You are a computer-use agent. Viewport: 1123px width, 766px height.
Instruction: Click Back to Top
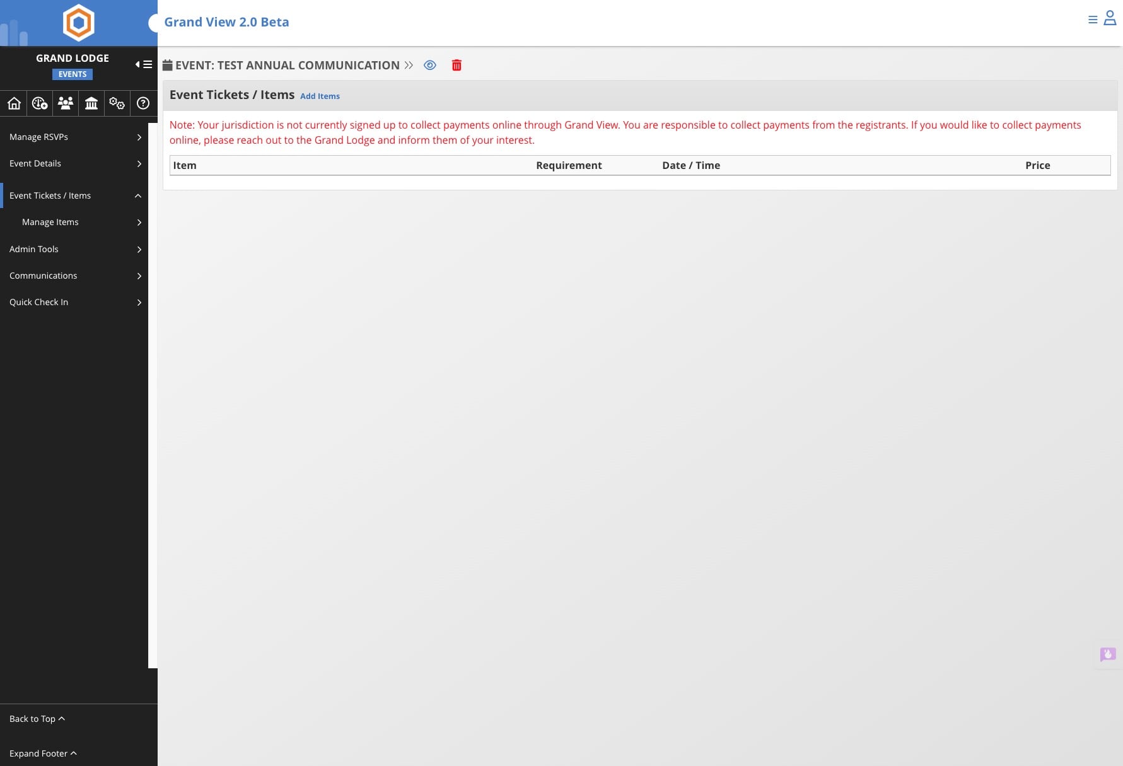pyautogui.click(x=37, y=719)
